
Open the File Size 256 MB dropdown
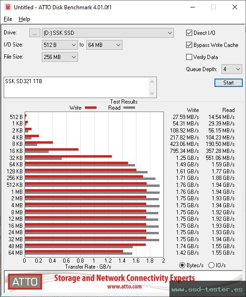tap(60, 57)
